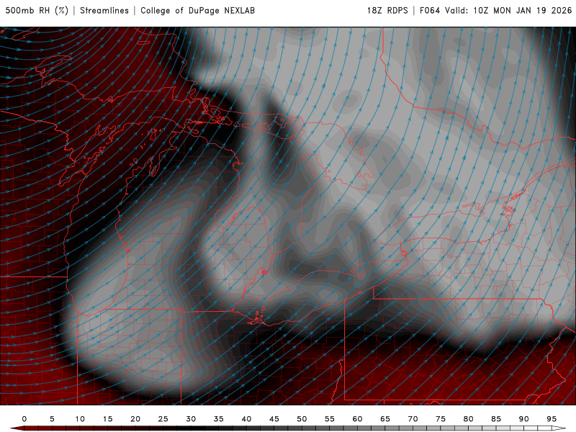This screenshot has width=576, height=432.
Task: Click the colorbar label "80"
Action: [469, 419]
